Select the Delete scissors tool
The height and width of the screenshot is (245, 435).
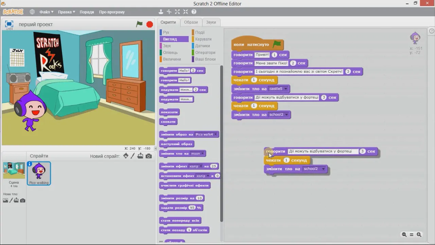tap(169, 12)
